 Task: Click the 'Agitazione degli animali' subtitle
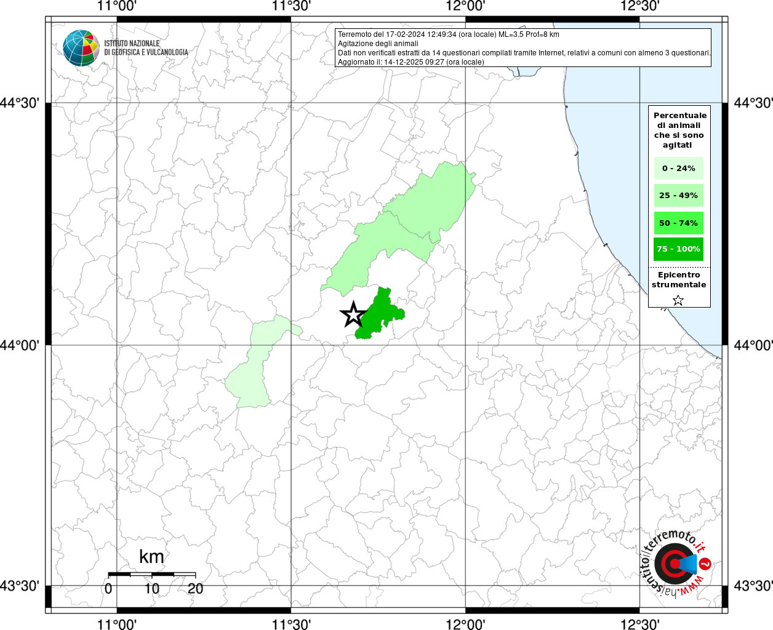(x=378, y=44)
